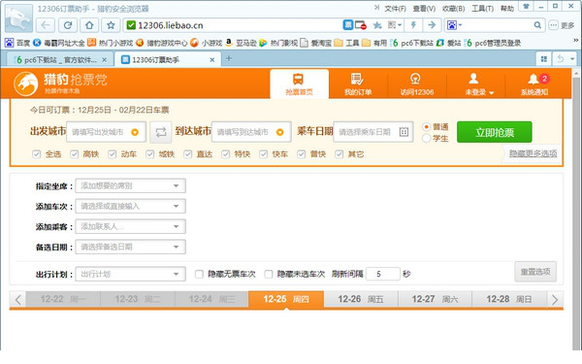
Task: Open the 百度 bookmark
Action: pos(17,43)
